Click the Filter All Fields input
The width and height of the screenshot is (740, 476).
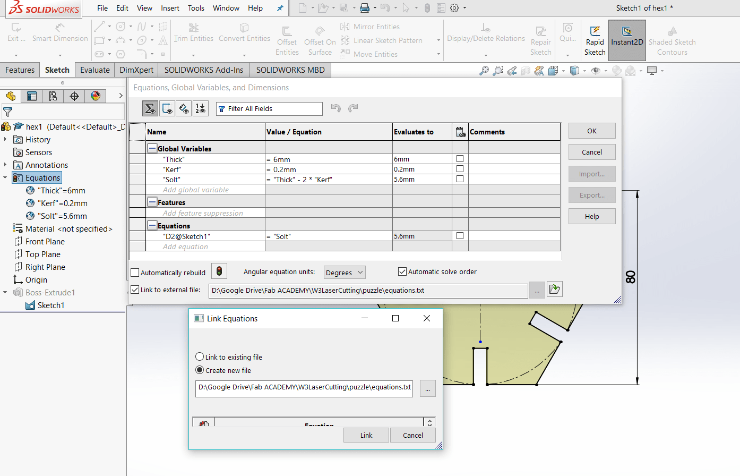click(x=269, y=109)
